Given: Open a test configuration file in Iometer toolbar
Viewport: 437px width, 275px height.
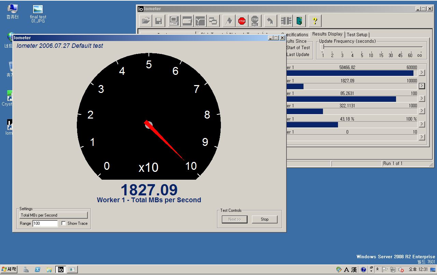Looking at the screenshot, I should 146,21.
